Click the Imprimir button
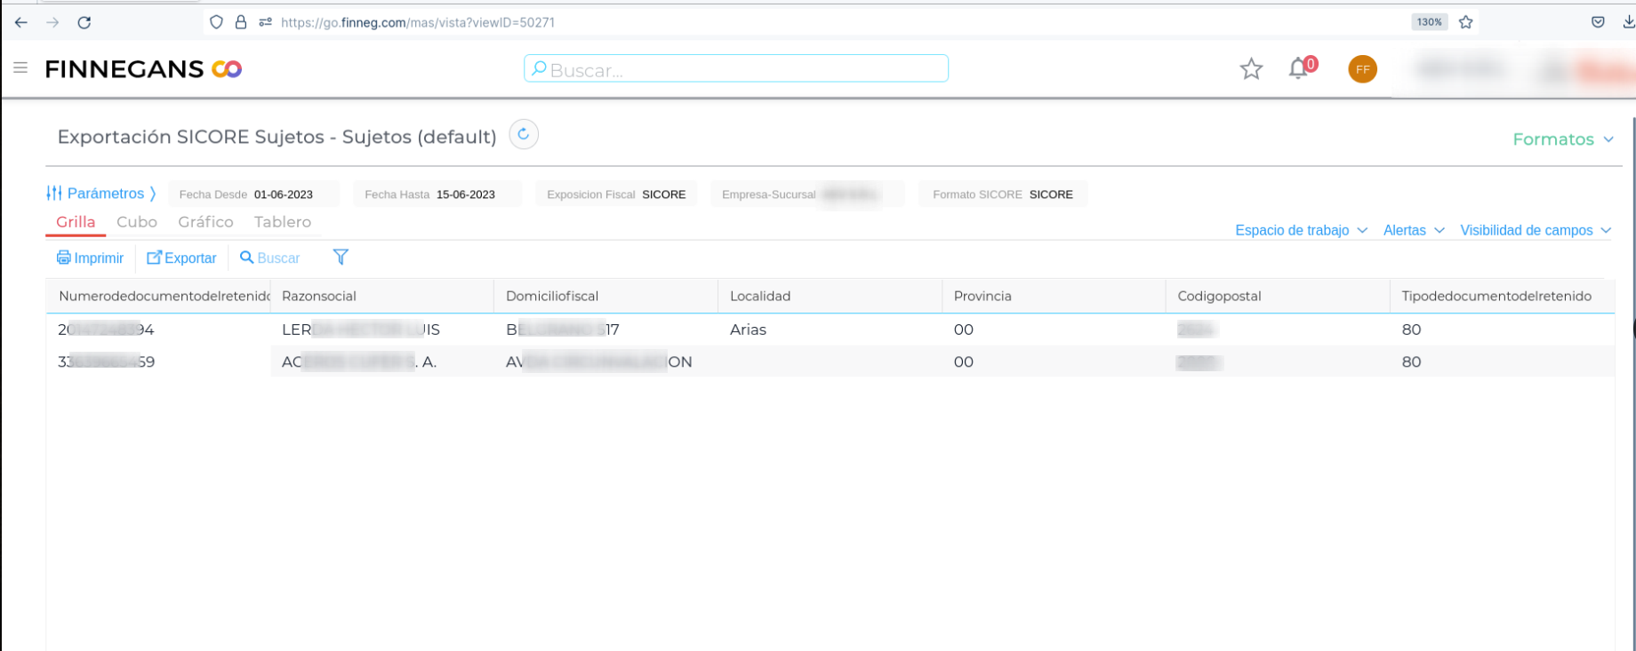 click(91, 258)
